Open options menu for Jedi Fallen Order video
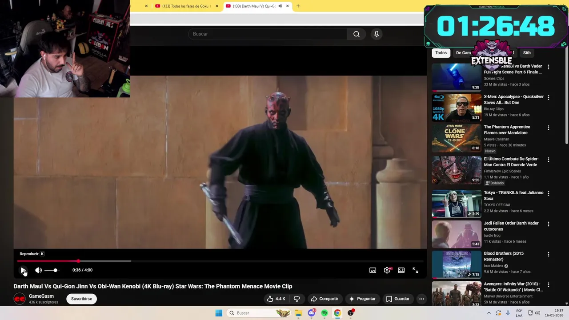This screenshot has width=569, height=320. 548,224
